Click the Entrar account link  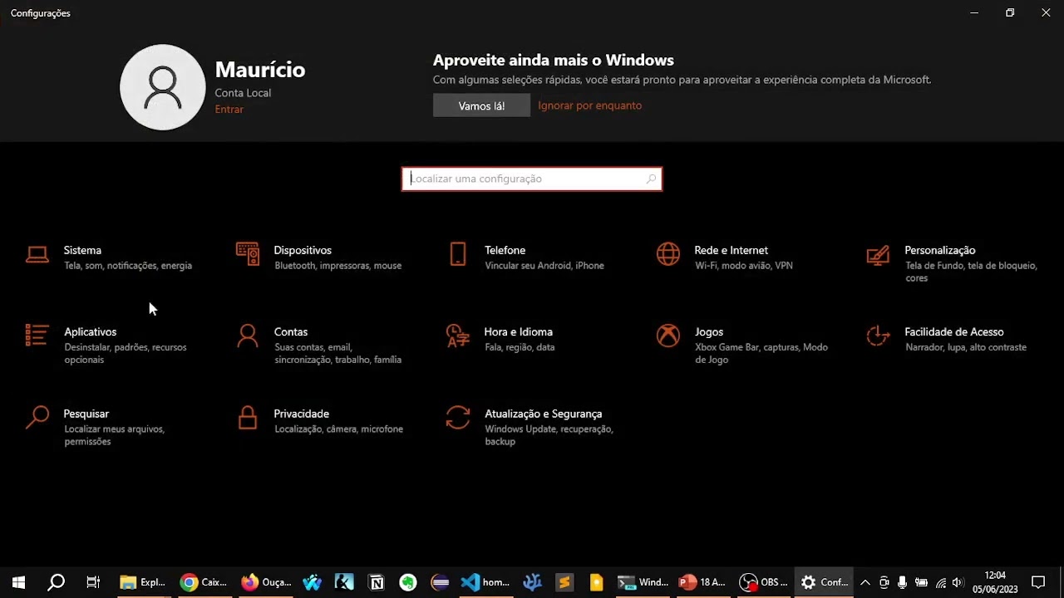(x=229, y=110)
